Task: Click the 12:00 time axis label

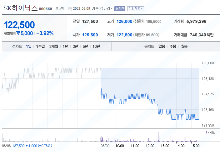Action: pos(150,146)
